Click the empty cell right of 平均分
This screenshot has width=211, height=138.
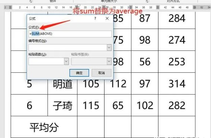click(x=91, y=127)
